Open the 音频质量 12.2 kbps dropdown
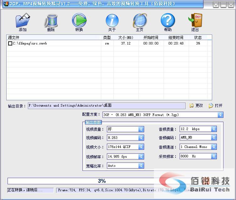 pyautogui.click(x=214, y=129)
